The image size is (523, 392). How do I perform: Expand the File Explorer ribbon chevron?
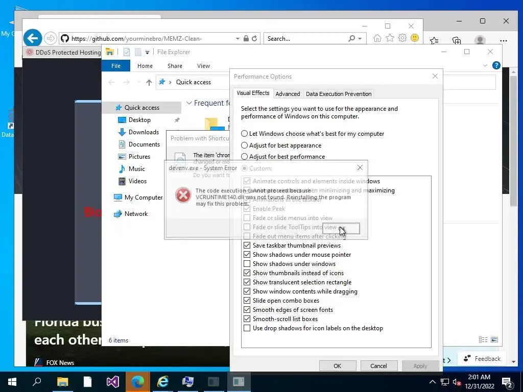tap(485, 66)
